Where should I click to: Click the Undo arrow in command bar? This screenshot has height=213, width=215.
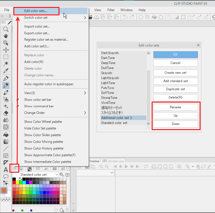coord(125,17)
